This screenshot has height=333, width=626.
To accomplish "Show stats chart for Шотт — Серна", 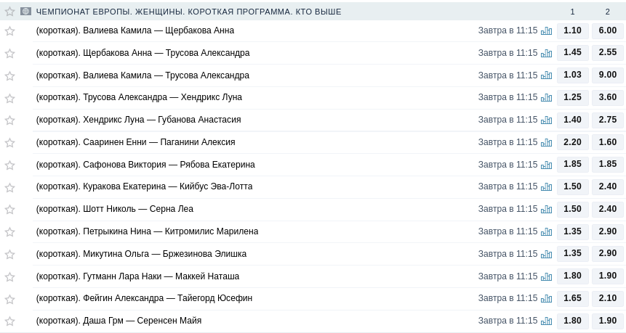I will (x=546, y=210).
